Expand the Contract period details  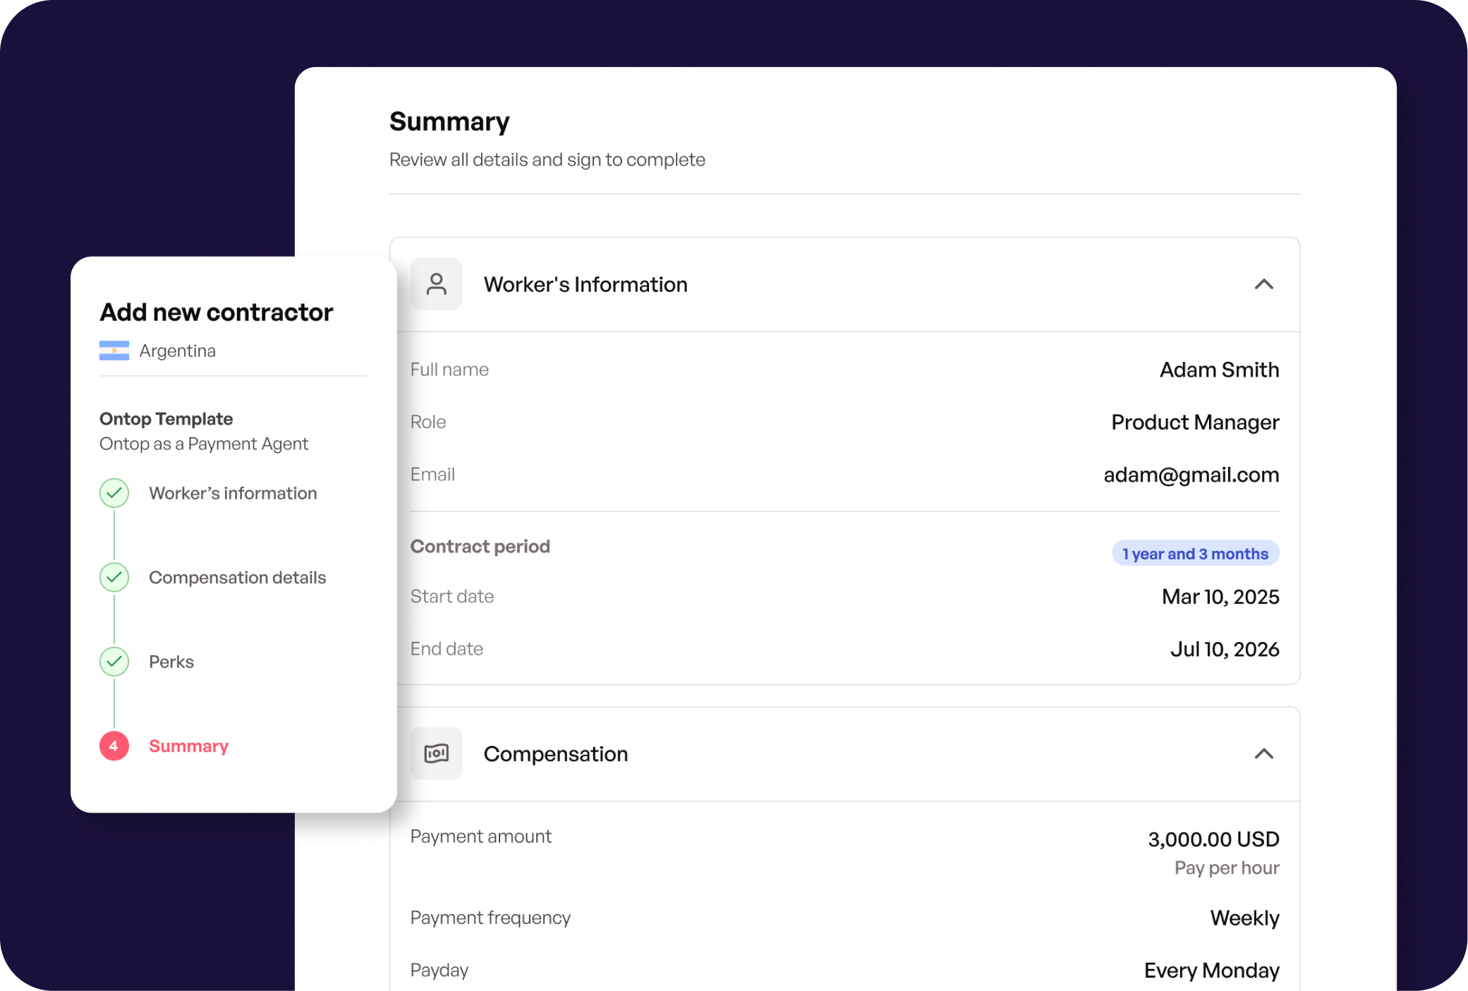[480, 545]
